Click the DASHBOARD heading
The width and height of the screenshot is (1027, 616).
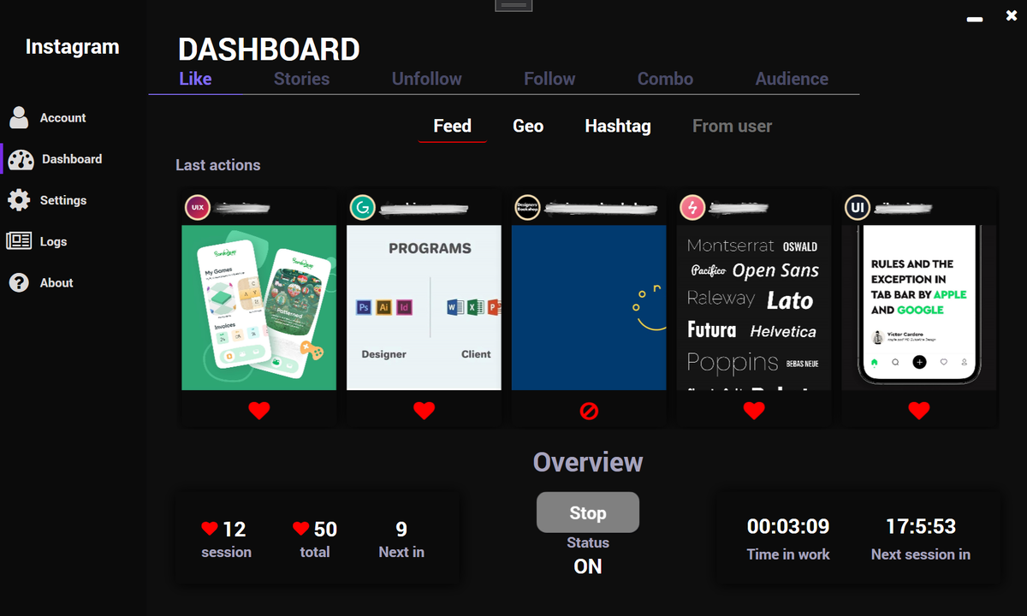(269, 50)
